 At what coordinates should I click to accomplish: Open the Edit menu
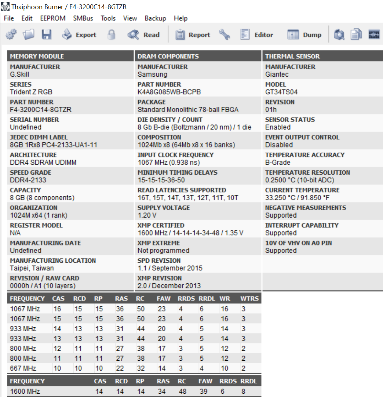click(x=27, y=18)
